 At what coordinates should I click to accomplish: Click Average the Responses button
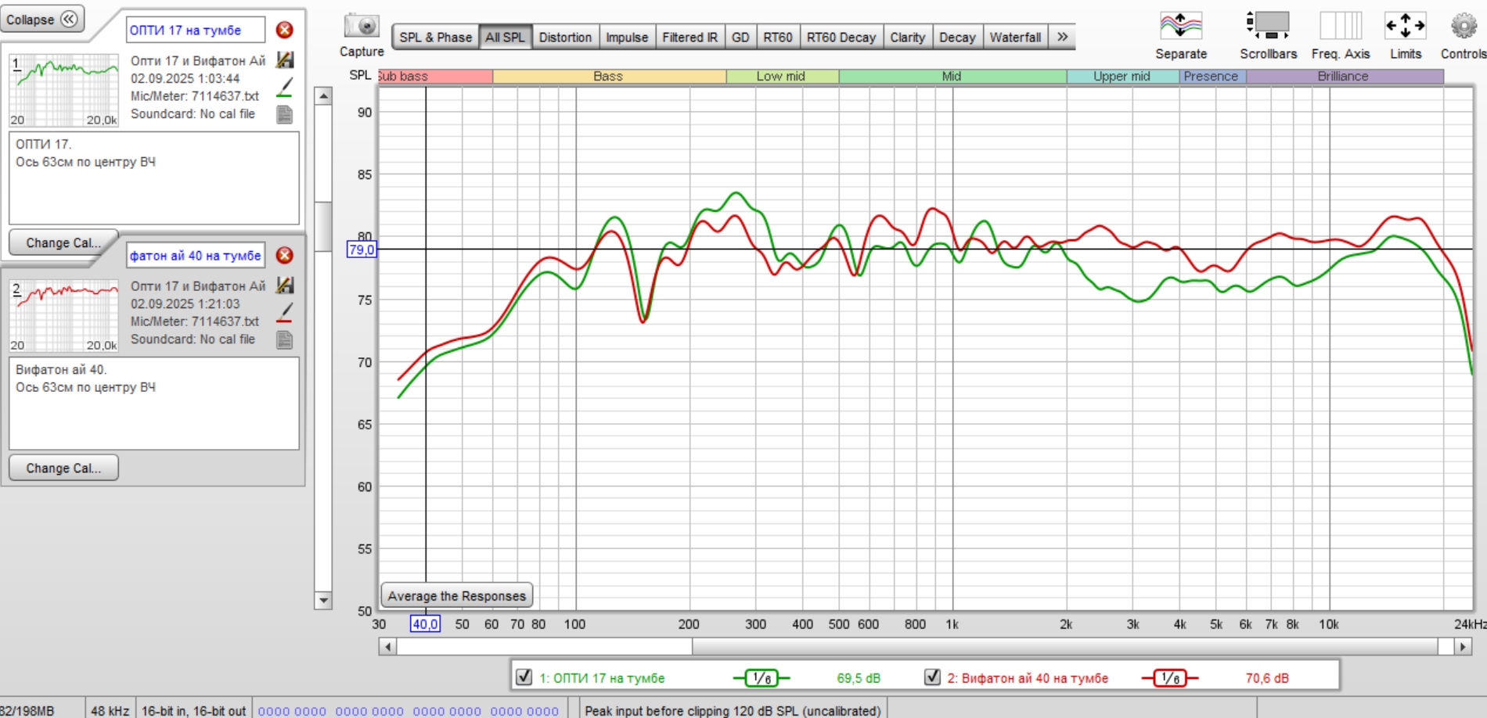(x=457, y=595)
